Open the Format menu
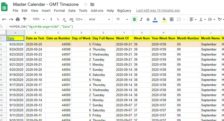Image resolution: width=224 pixels, height=121 pixels. pos(59,11)
